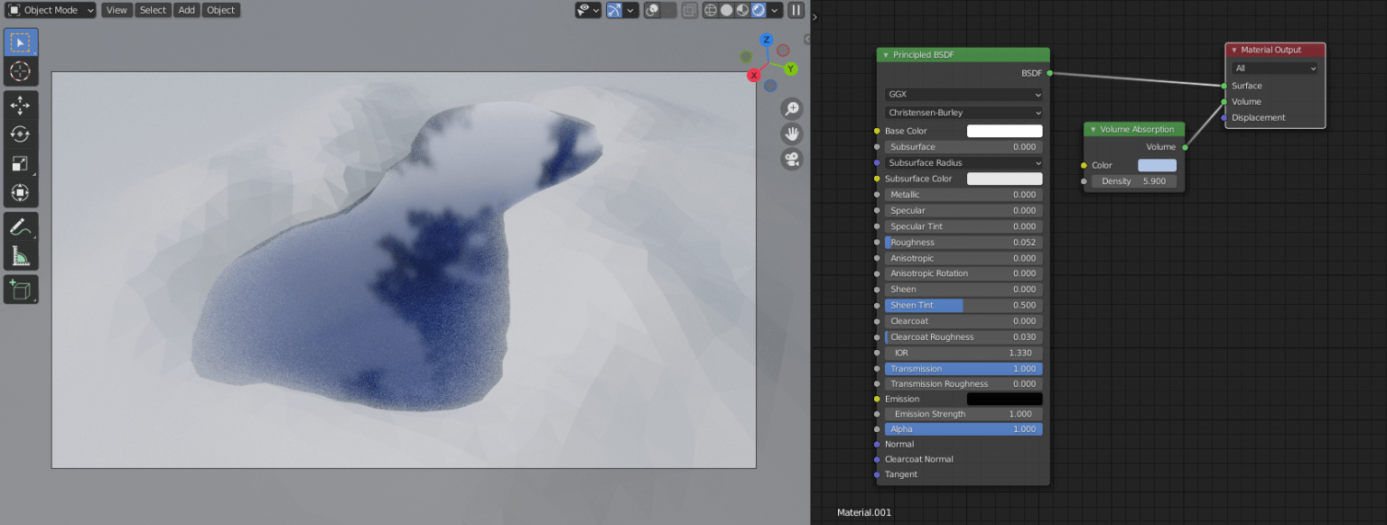
Task: Switch to material preview shading
Action: tap(742, 10)
